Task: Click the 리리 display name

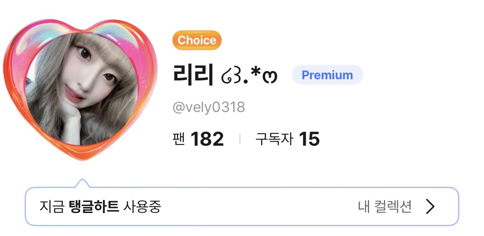Action: coord(193,75)
